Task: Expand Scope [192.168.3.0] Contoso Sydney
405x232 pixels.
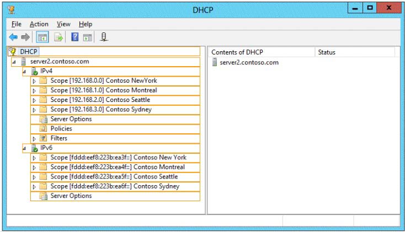Action: coord(34,110)
